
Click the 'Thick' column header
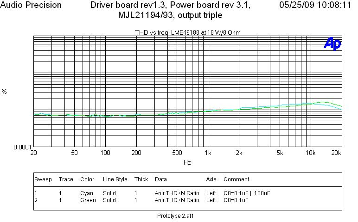(x=141, y=179)
